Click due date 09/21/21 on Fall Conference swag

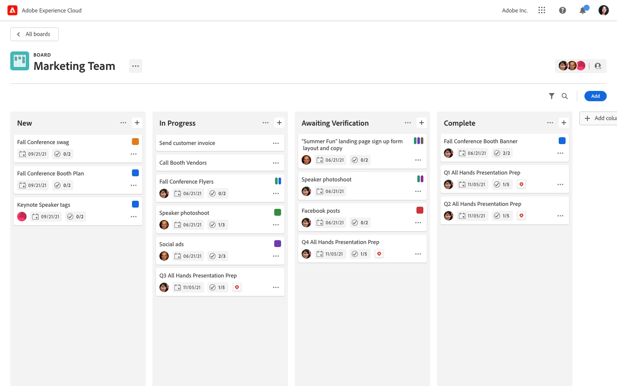[33, 154]
